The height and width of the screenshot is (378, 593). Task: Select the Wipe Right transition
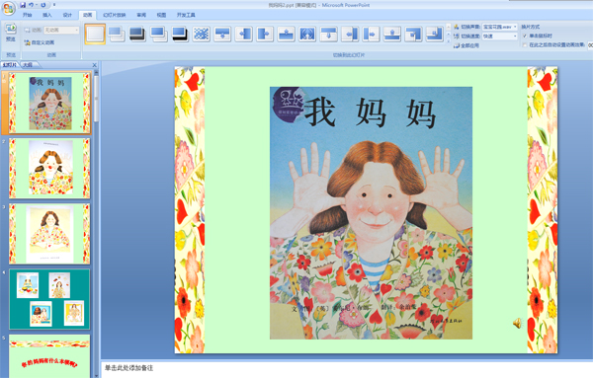coord(265,34)
